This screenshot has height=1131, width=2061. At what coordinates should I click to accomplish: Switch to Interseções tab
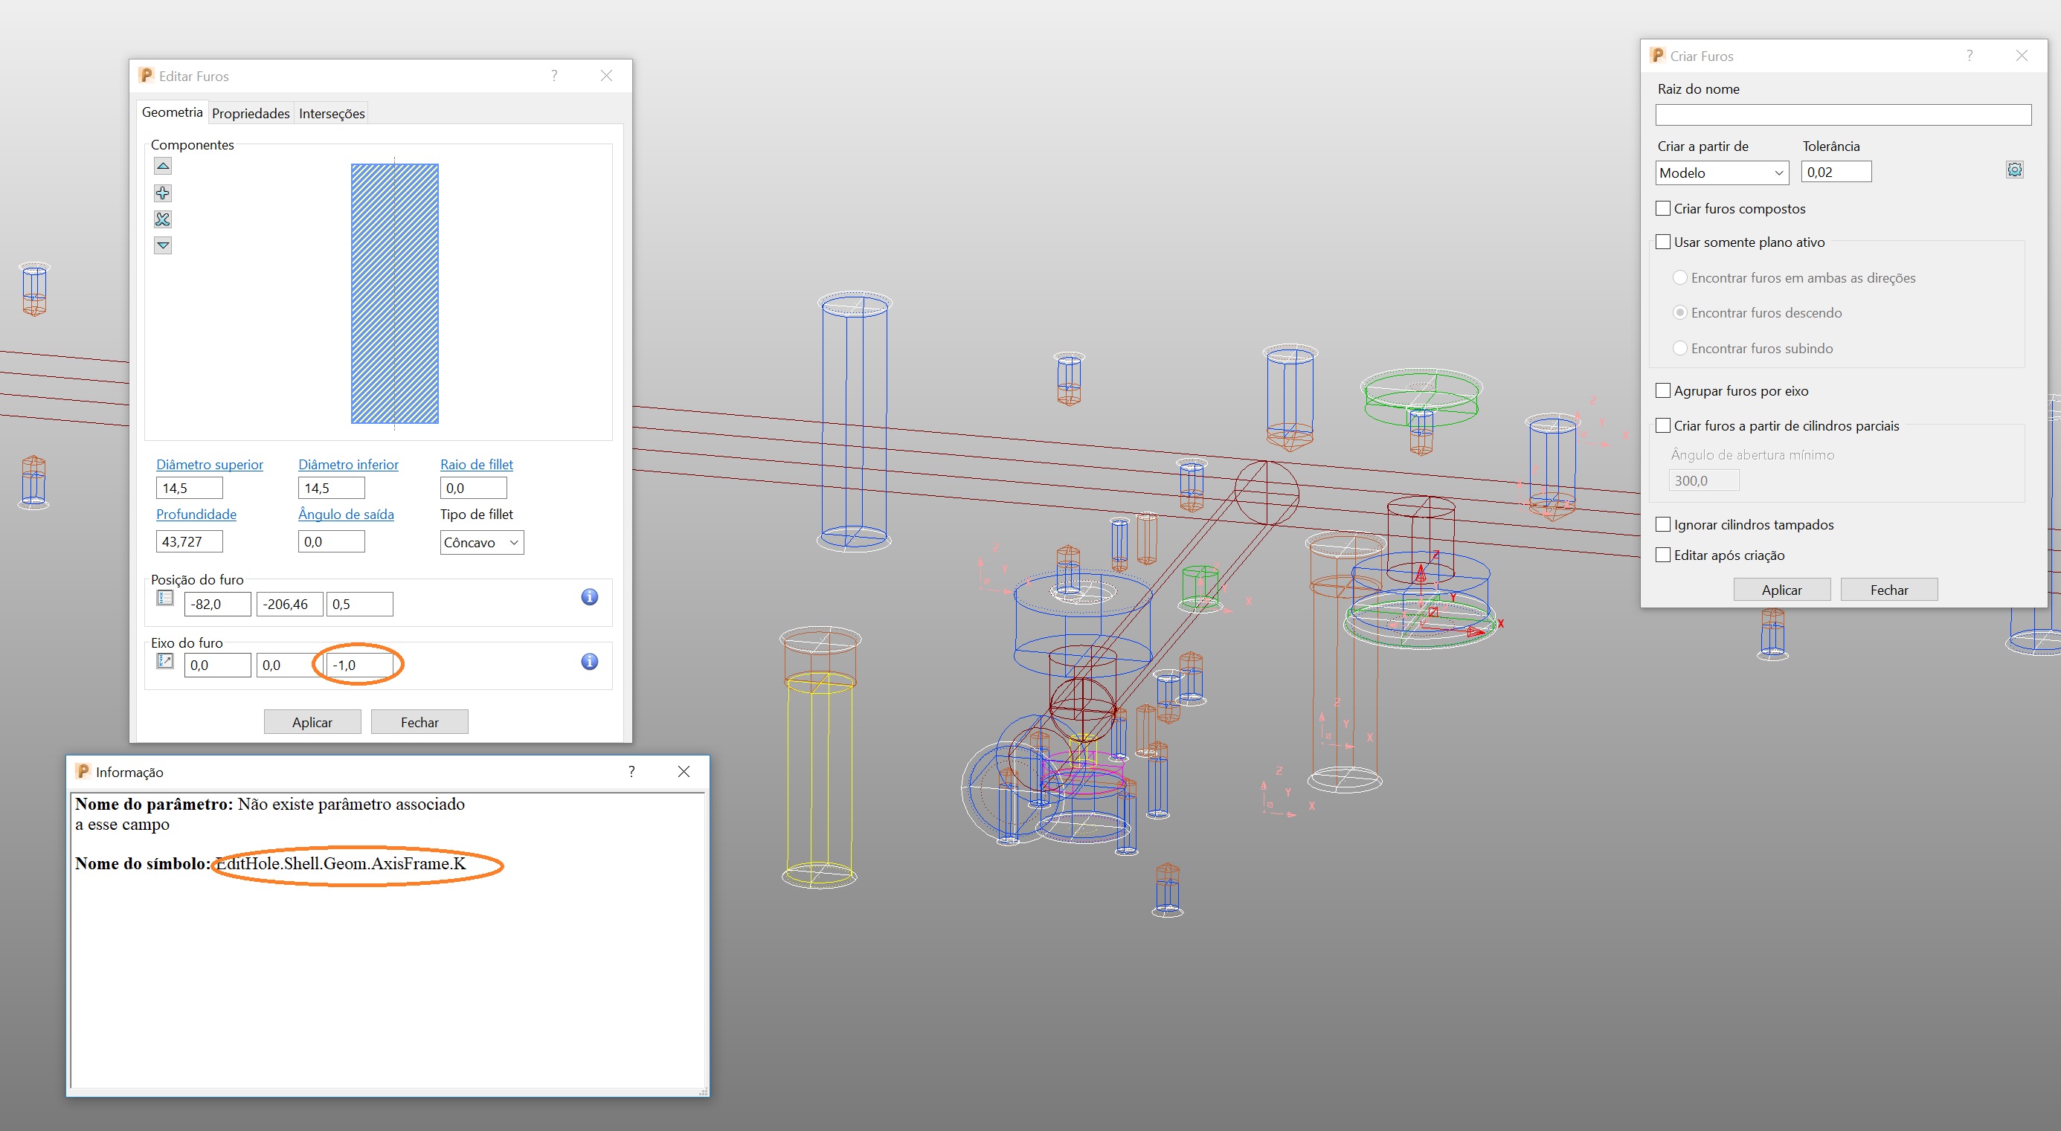[x=332, y=114]
